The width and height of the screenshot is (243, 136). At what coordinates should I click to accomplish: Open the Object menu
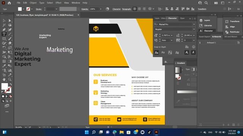pos(33,3)
